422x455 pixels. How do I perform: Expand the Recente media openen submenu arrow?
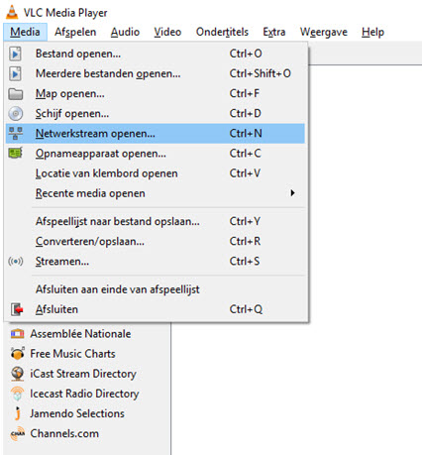(x=292, y=193)
